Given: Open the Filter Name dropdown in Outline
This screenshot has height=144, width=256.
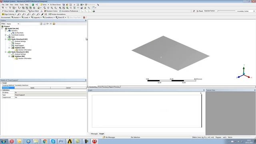Looking at the screenshot, I should coord(13,24).
